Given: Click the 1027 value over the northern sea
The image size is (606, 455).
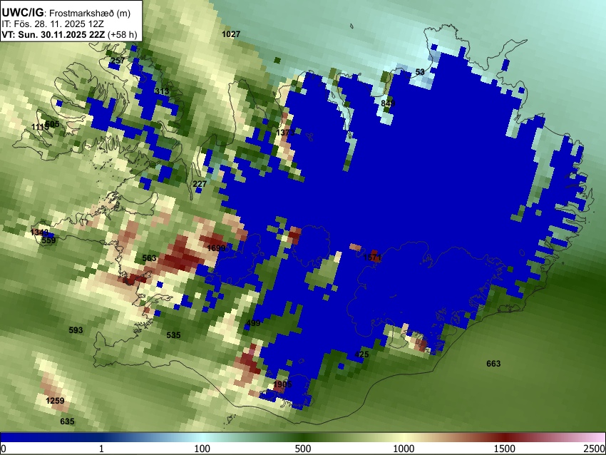Looking at the screenshot, I should [231, 34].
